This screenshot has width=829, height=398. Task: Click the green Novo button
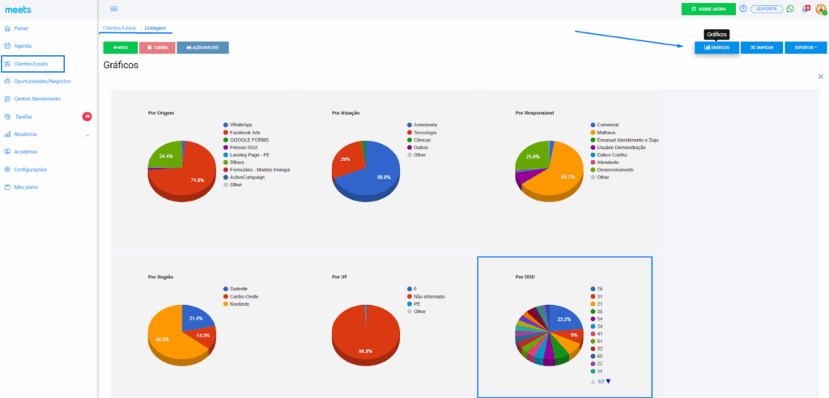click(x=120, y=48)
